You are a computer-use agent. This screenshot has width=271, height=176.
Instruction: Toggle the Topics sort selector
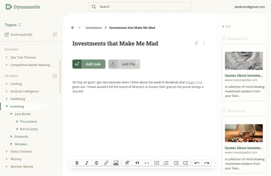pyautogui.click(x=19, y=25)
